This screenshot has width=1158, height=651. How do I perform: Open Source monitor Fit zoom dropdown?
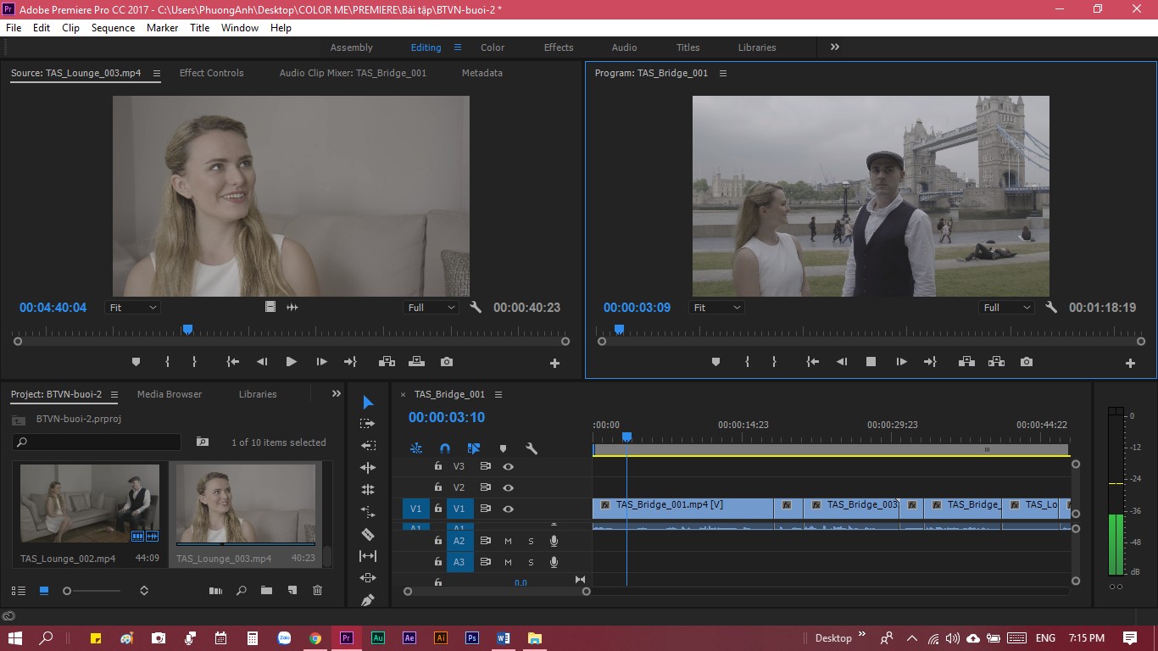(133, 308)
